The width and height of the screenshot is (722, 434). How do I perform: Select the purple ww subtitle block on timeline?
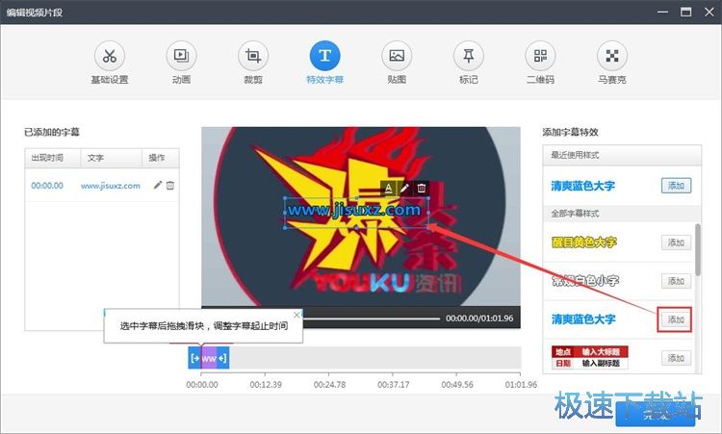[x=209, y=358]
